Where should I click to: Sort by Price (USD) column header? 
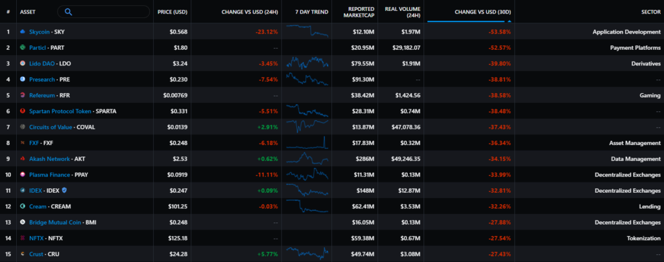[x=172, y=12]
